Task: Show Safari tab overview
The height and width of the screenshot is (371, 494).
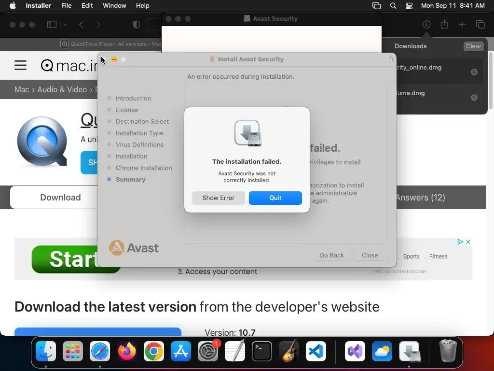Action: [x=480, y=24]
